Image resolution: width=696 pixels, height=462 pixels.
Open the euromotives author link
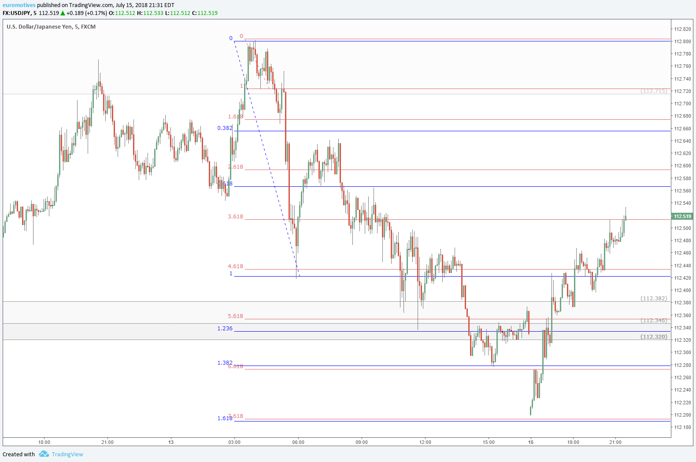pos(19,5)
